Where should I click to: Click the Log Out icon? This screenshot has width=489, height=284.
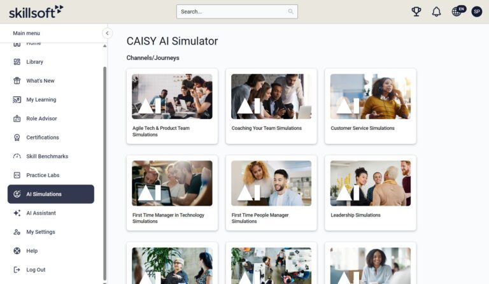click(17, 269)
